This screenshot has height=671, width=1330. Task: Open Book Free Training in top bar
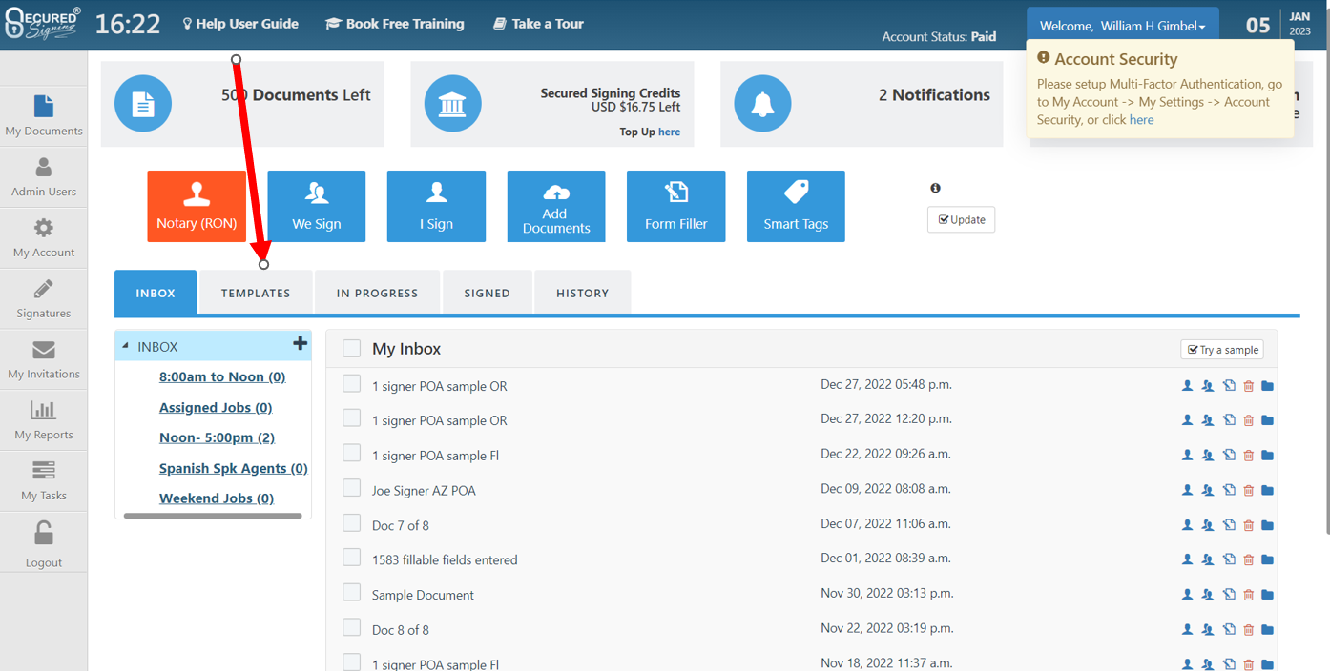click(395, 24)
